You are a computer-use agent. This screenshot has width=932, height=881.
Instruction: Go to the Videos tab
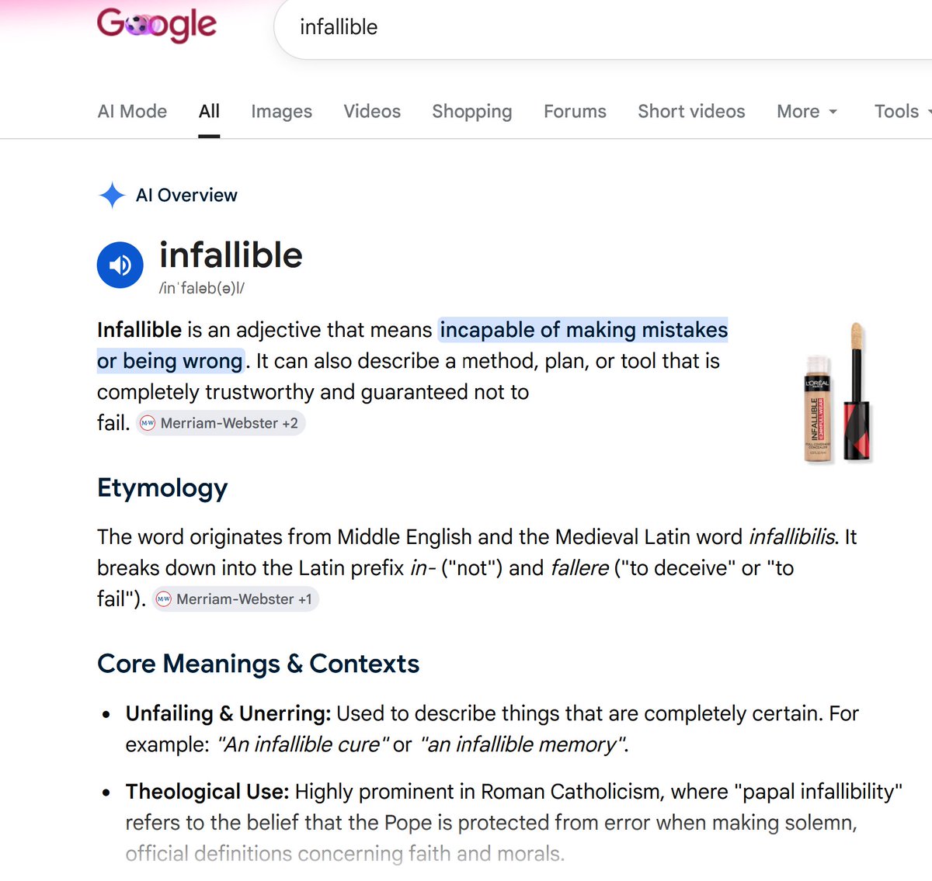pos(372,112)
